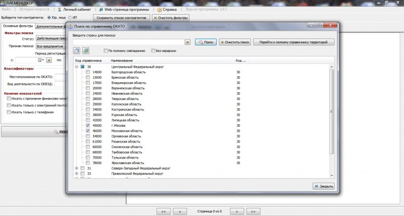Image resolution: width=404 pixels, height=216 pixels.
Task: Click the clear 'x' icon beside search field
Action: coord(188,42)
